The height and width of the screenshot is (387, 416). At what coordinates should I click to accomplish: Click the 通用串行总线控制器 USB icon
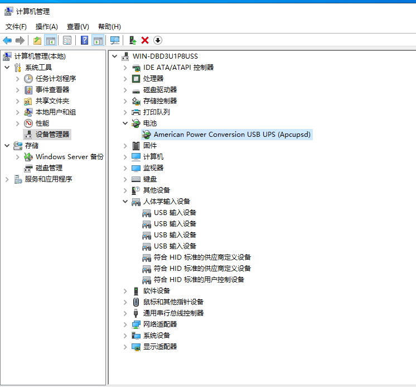coord(136,313)
